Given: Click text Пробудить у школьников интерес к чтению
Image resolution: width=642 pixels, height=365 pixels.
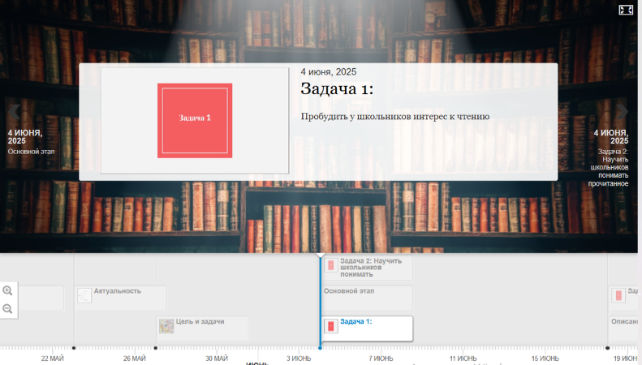Looking at the screenshot, I should pyautogui.click(x=395, y=117).
